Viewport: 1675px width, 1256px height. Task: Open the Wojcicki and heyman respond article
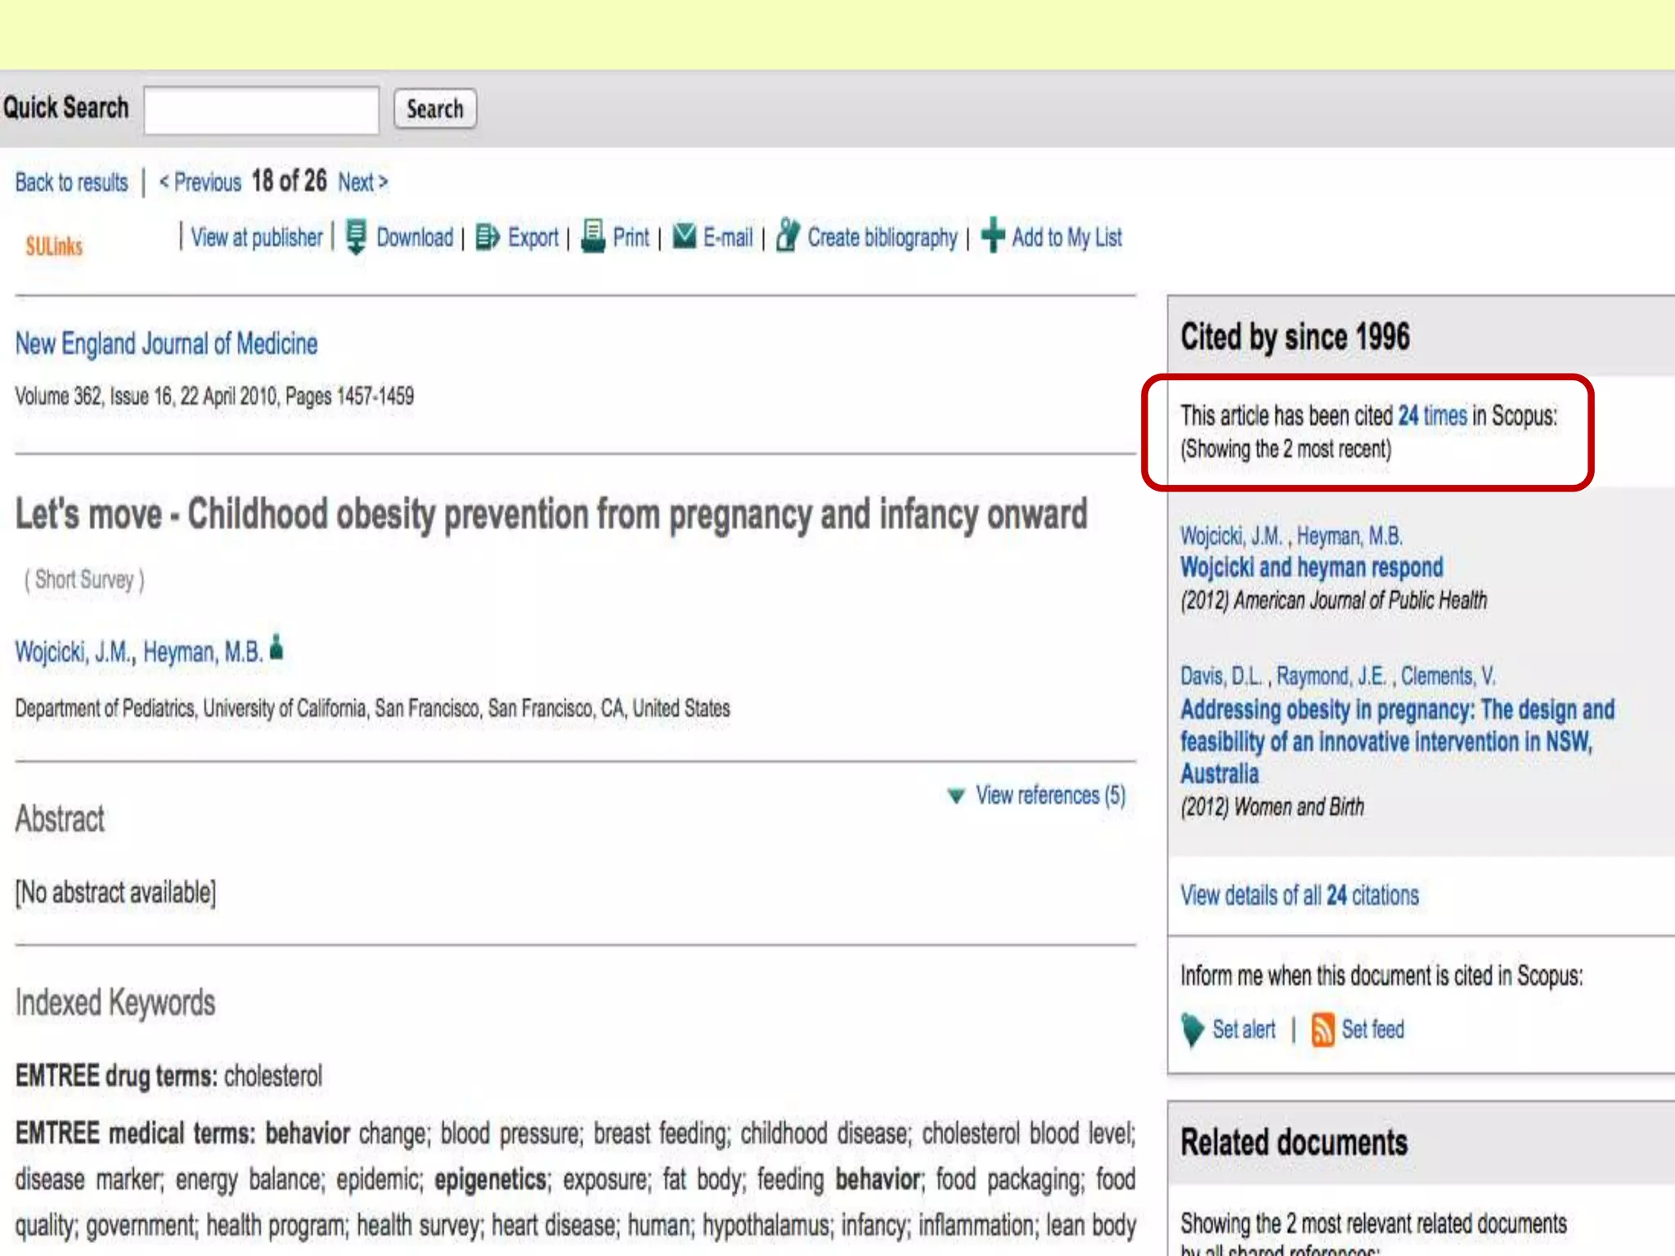1311,567
